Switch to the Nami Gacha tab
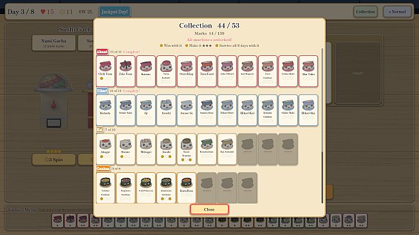 click(x=53, y=43)
